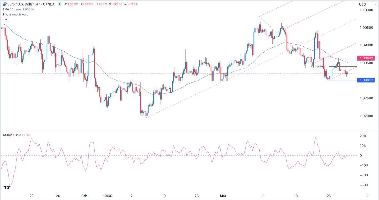Click the TradingView logo watermark
The height and width of the screenshot is (200, 379).
click(x=7, y=188)
